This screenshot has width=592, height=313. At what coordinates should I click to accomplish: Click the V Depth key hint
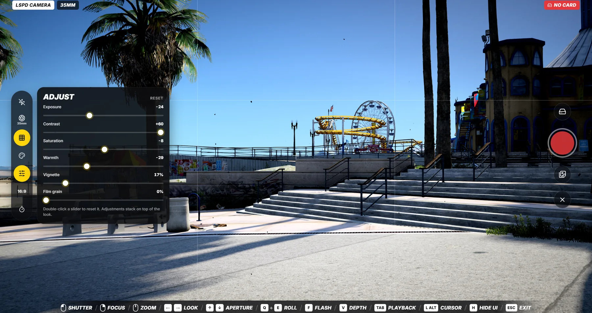pos(343,308)
